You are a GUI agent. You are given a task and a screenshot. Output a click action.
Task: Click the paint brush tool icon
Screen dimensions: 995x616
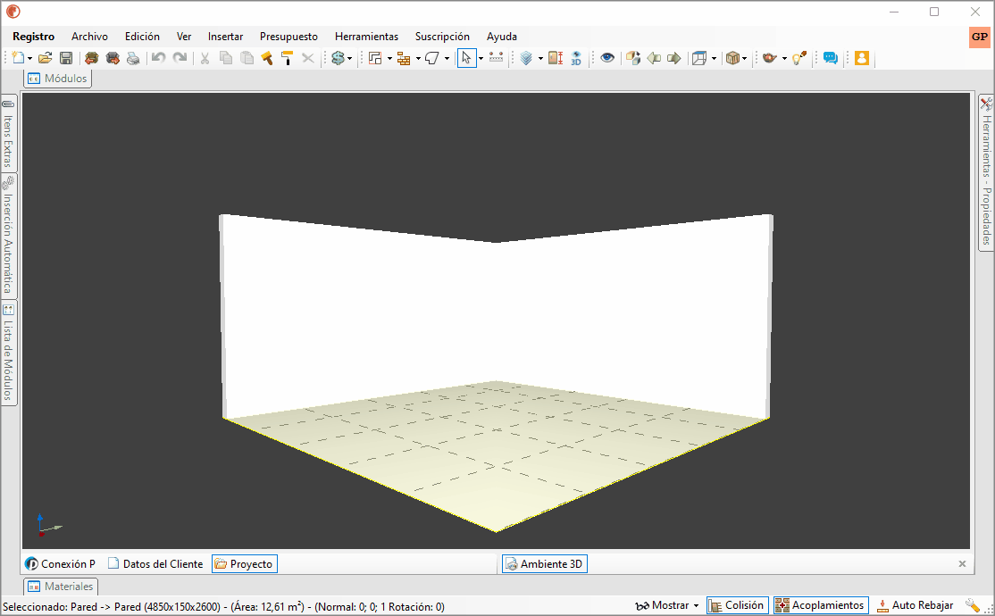267,58
